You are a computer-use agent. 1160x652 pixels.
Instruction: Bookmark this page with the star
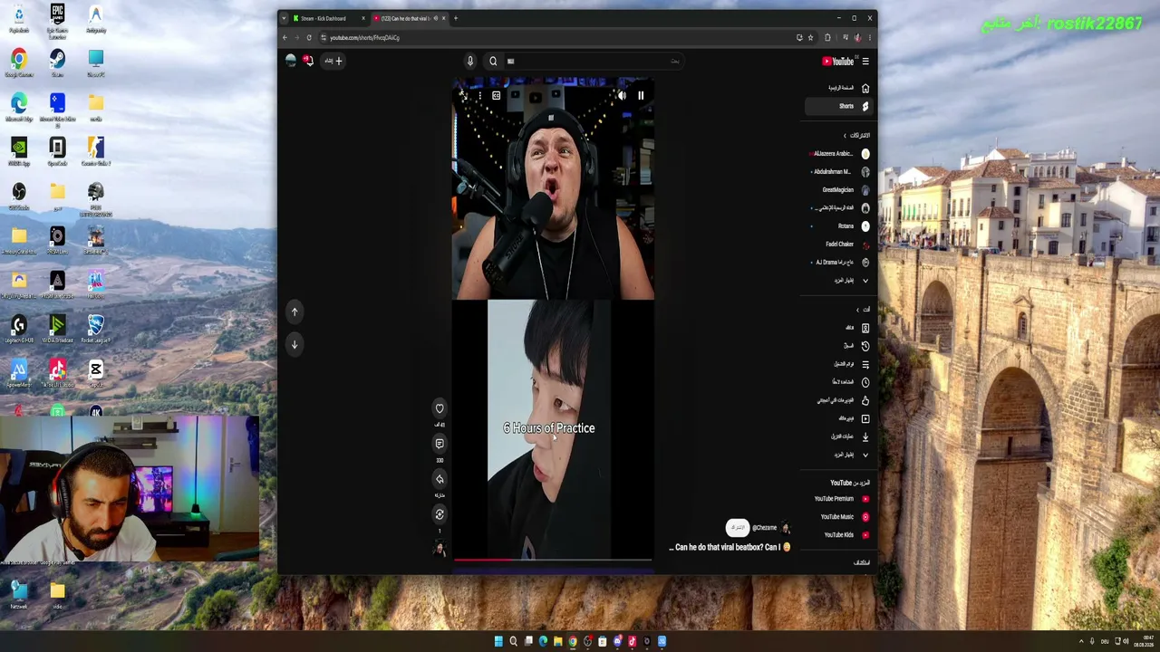[810, 38]
